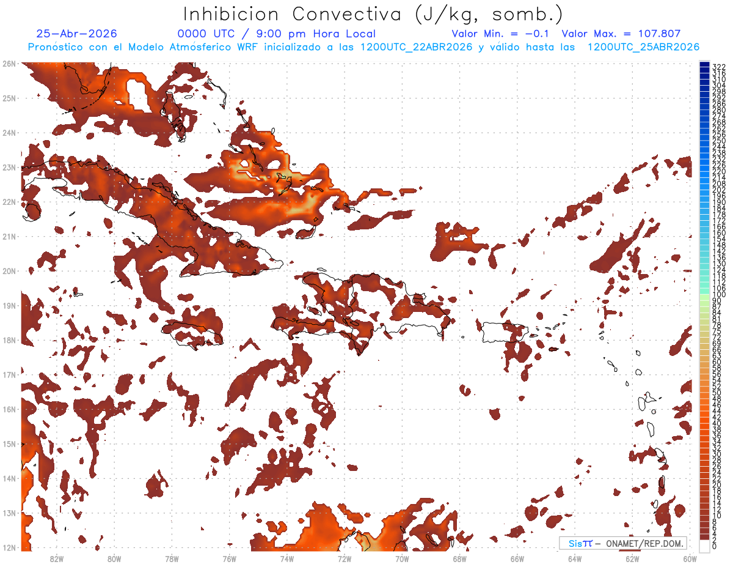Click the orange 40 swatch on the colorbar
733x567 pixels.
[x=705, y=423]
